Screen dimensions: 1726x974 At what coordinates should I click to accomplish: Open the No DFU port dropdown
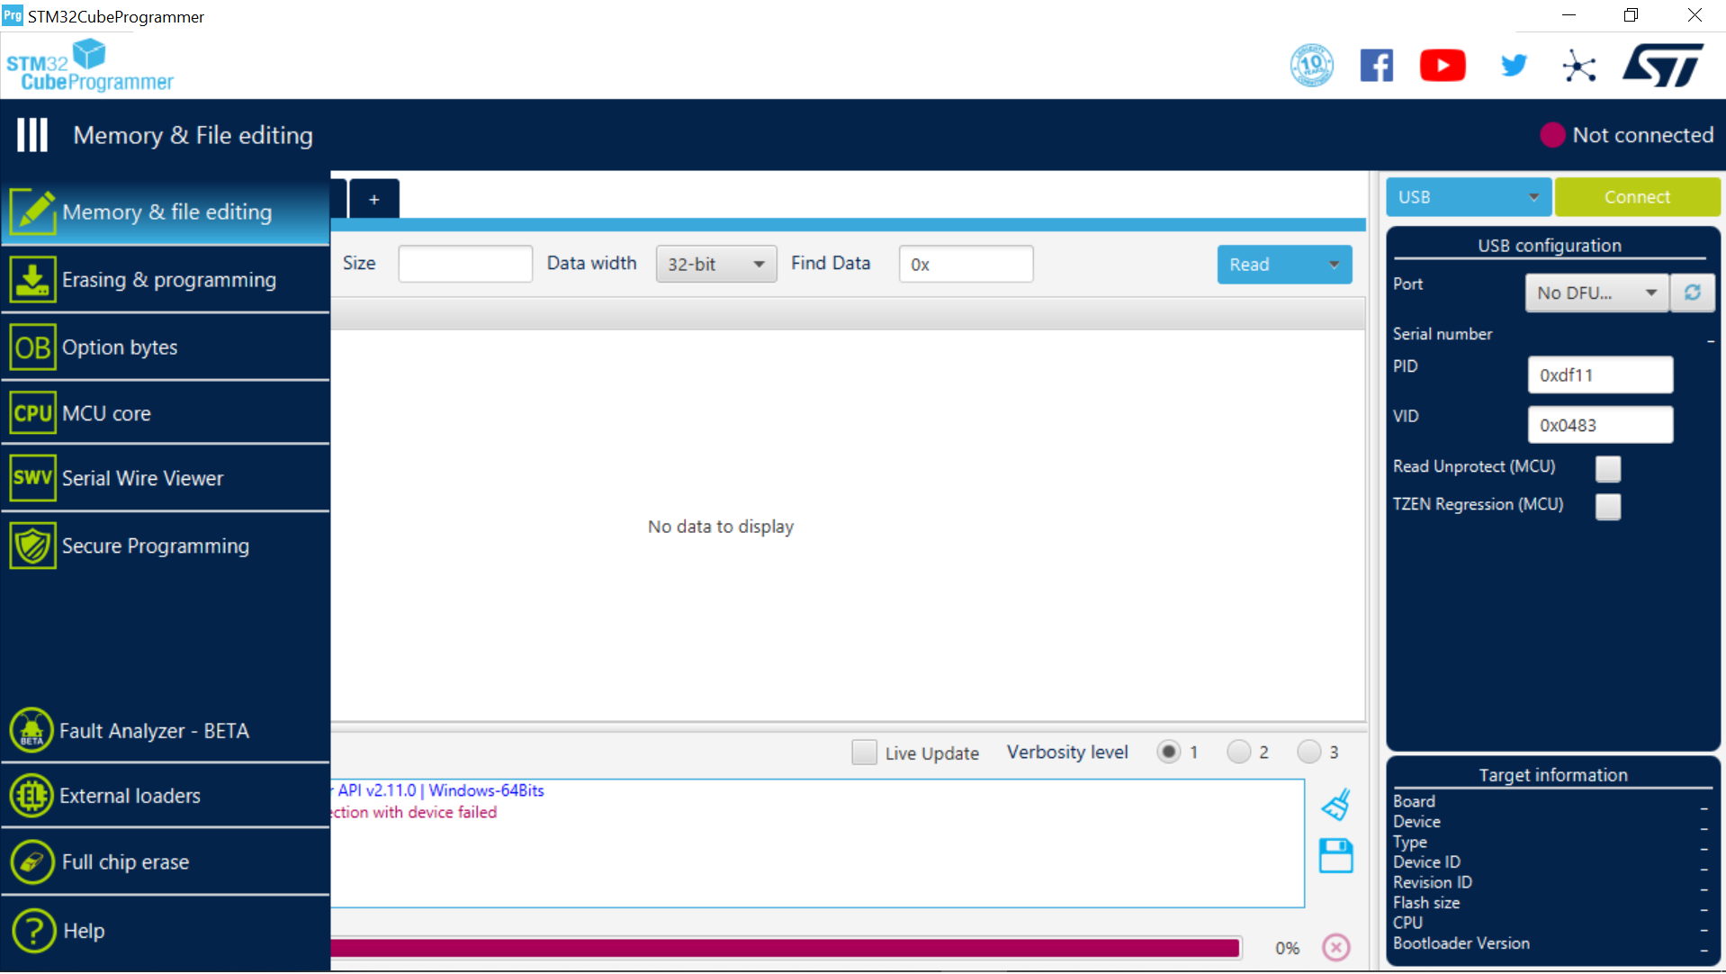click(1596, 293)
